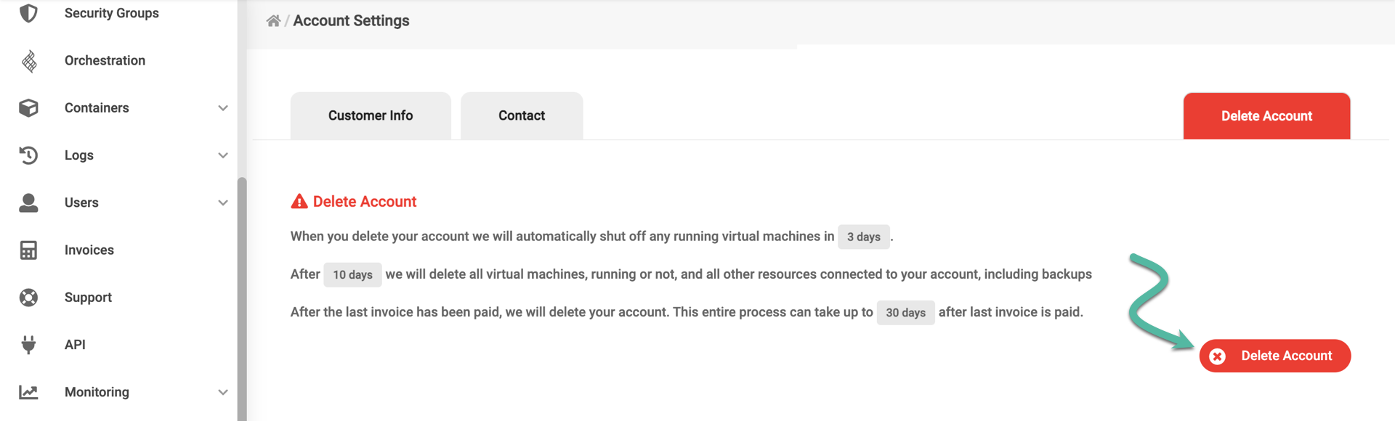Click the Orchestration sidebar icon

(29, 61)
